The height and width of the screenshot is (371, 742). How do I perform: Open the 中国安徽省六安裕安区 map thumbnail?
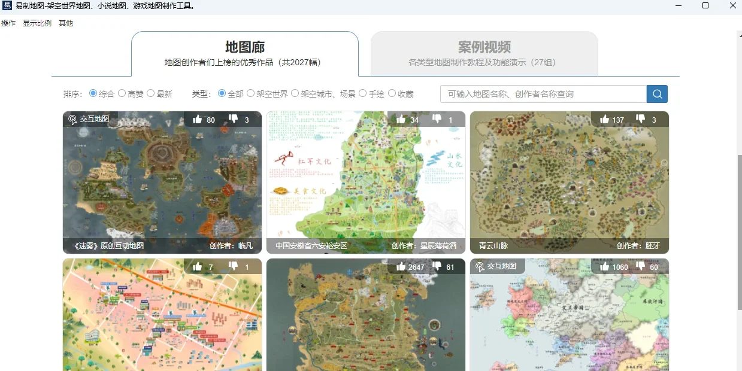point(366,183)
